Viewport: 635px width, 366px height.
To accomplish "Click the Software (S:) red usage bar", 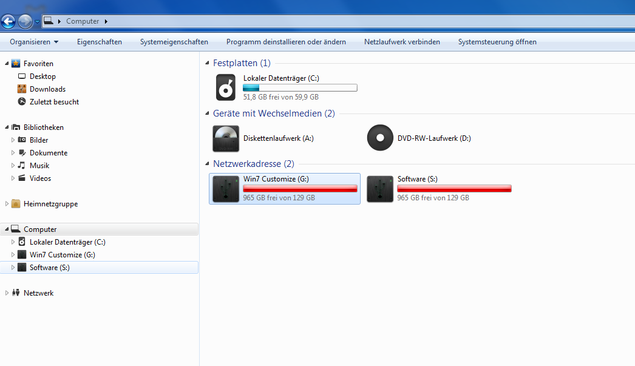I will pyautogui.click(x=454, y=188).
